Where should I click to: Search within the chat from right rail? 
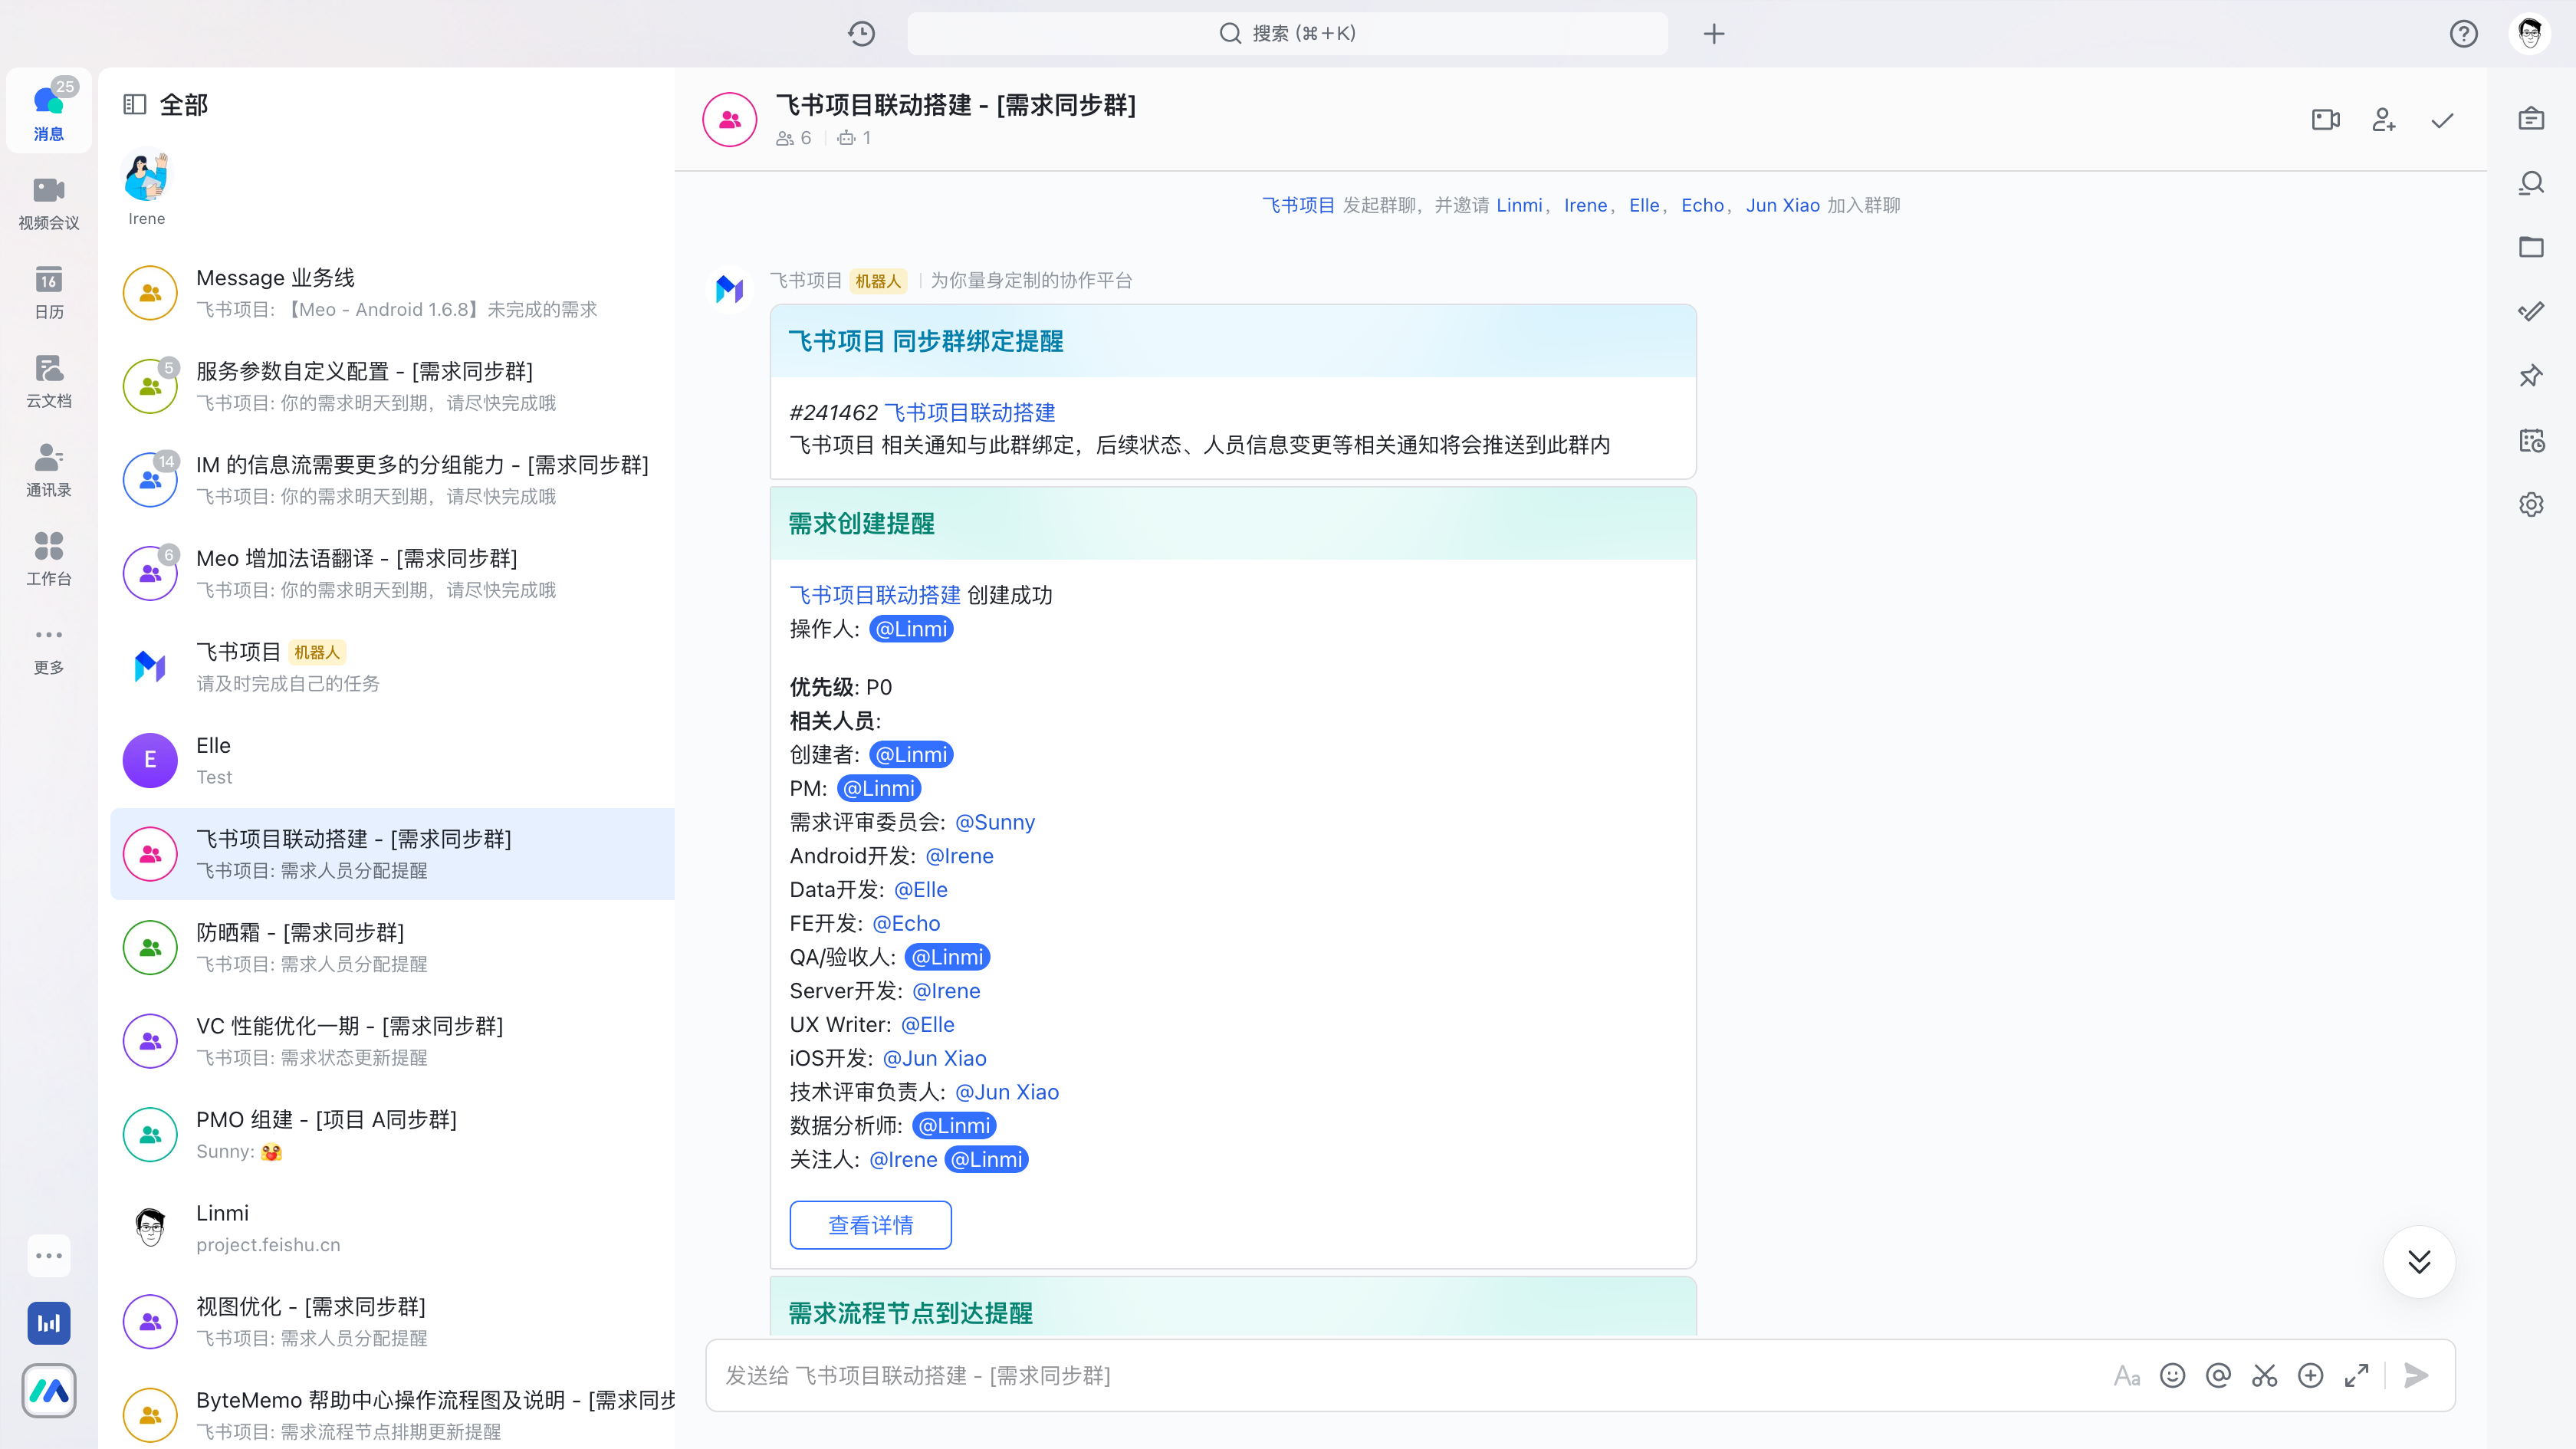[x=2531, y=183]
